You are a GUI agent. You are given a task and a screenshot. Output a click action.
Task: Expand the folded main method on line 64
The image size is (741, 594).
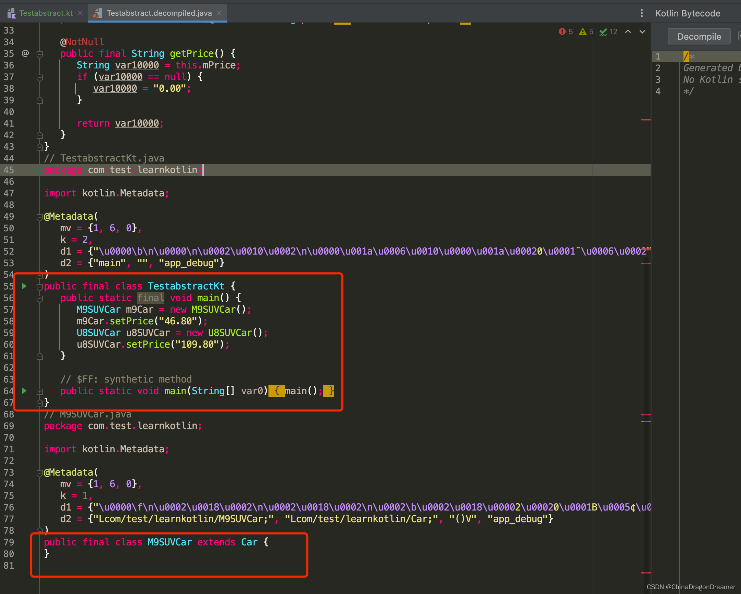click(39, 391)
